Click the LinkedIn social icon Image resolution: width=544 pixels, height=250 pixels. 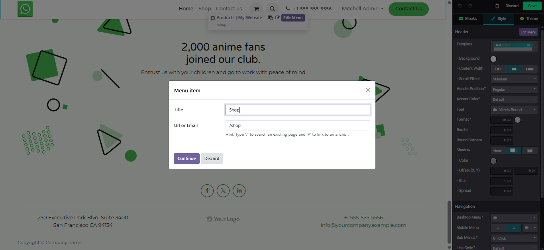click(239, 191)
